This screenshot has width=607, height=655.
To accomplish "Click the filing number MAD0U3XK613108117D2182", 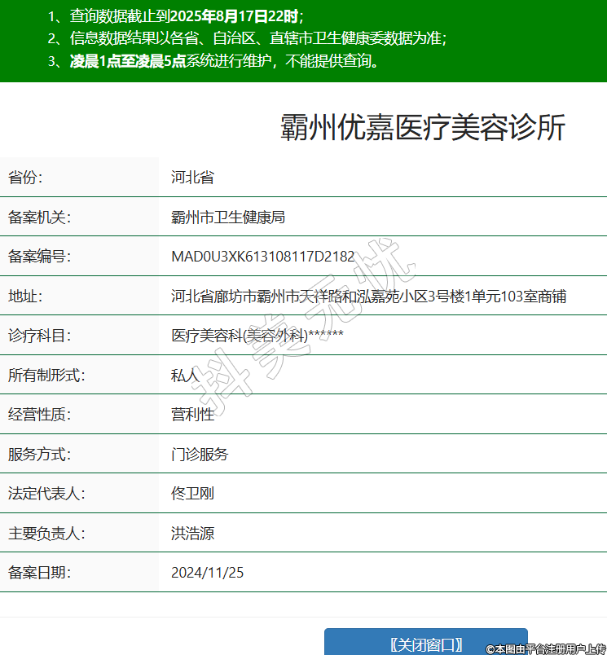I will pos(262,257).
